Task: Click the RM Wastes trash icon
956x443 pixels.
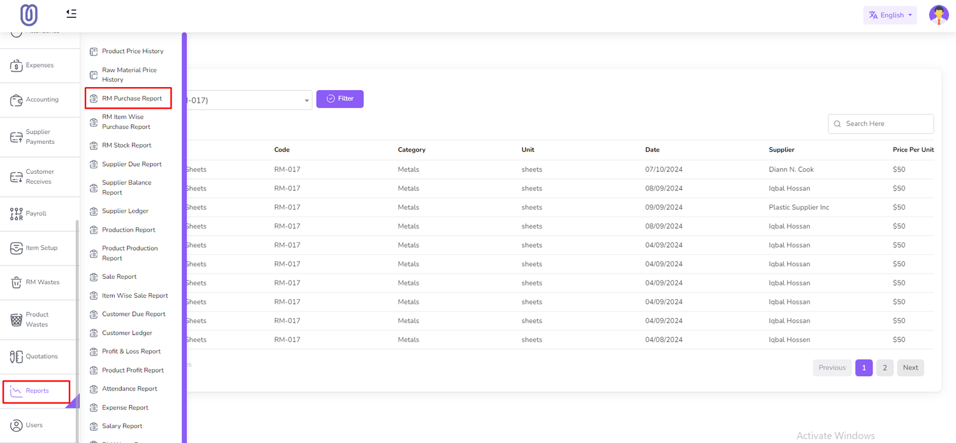Action: click(16, 282)
